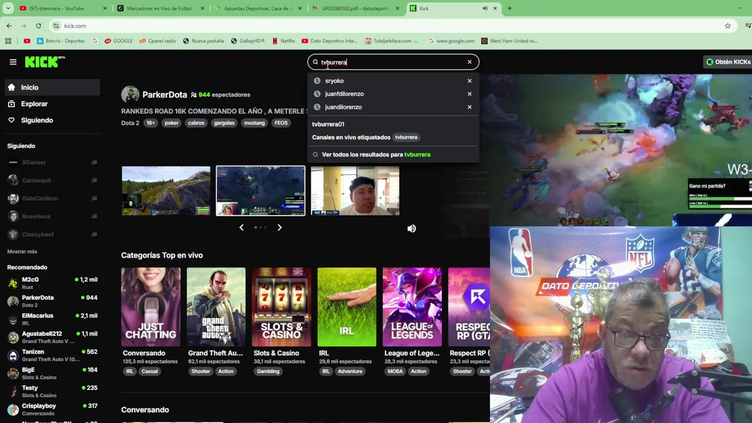Expand the list with Mostrar más
752x423 pixels.
[x=22, y=251]
